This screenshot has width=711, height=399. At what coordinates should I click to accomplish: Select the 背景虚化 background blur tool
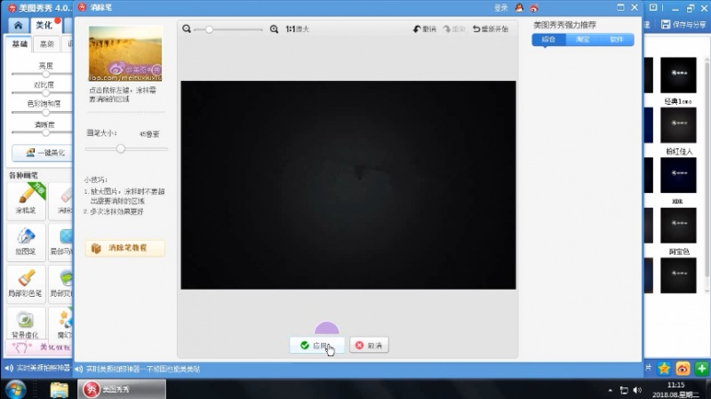(26, 324)
